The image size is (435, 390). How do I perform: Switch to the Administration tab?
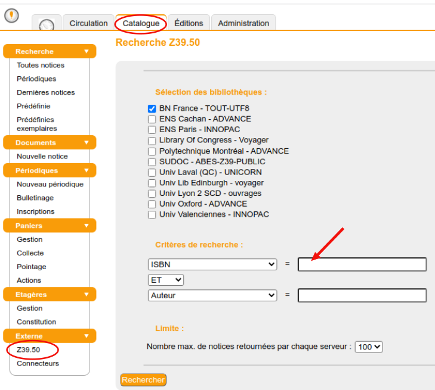[243, 23]
